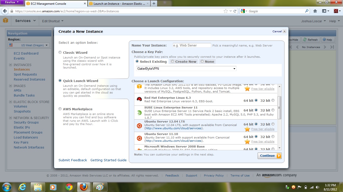Collapse the ELASTIC BLOCK STORE section
This screenshot has height=192, width=343.
click(x=11, y=102)
